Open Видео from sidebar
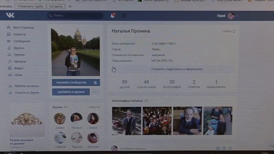The height and width of the screenshot is (154, 274). (x=19, y=68)
